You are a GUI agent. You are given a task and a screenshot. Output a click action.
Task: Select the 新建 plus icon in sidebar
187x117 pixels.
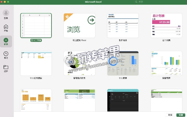[6, 40]
